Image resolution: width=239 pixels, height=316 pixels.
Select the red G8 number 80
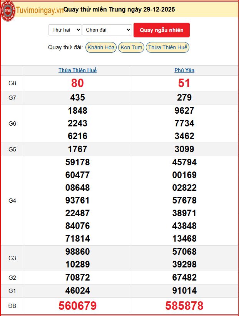point(77,83)
